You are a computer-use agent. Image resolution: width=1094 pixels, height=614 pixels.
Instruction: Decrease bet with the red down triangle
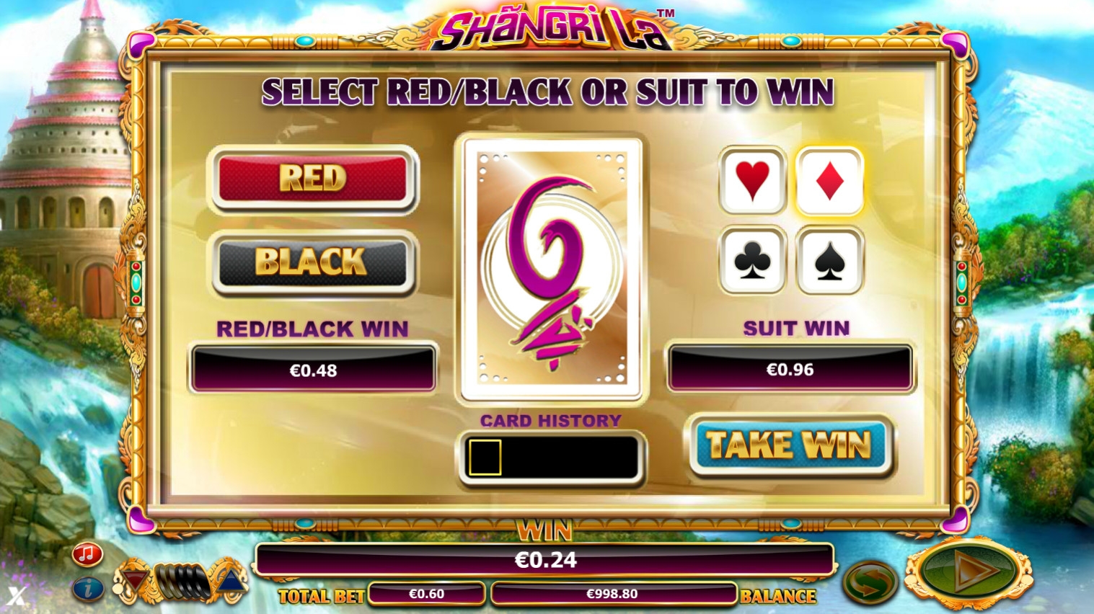coord(134,579)
